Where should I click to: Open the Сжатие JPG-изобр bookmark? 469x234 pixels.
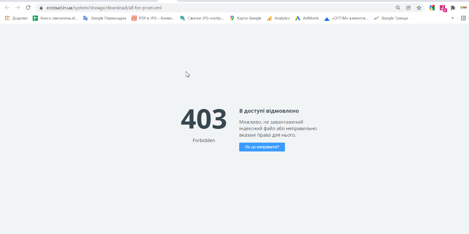[x=202, y=18]
